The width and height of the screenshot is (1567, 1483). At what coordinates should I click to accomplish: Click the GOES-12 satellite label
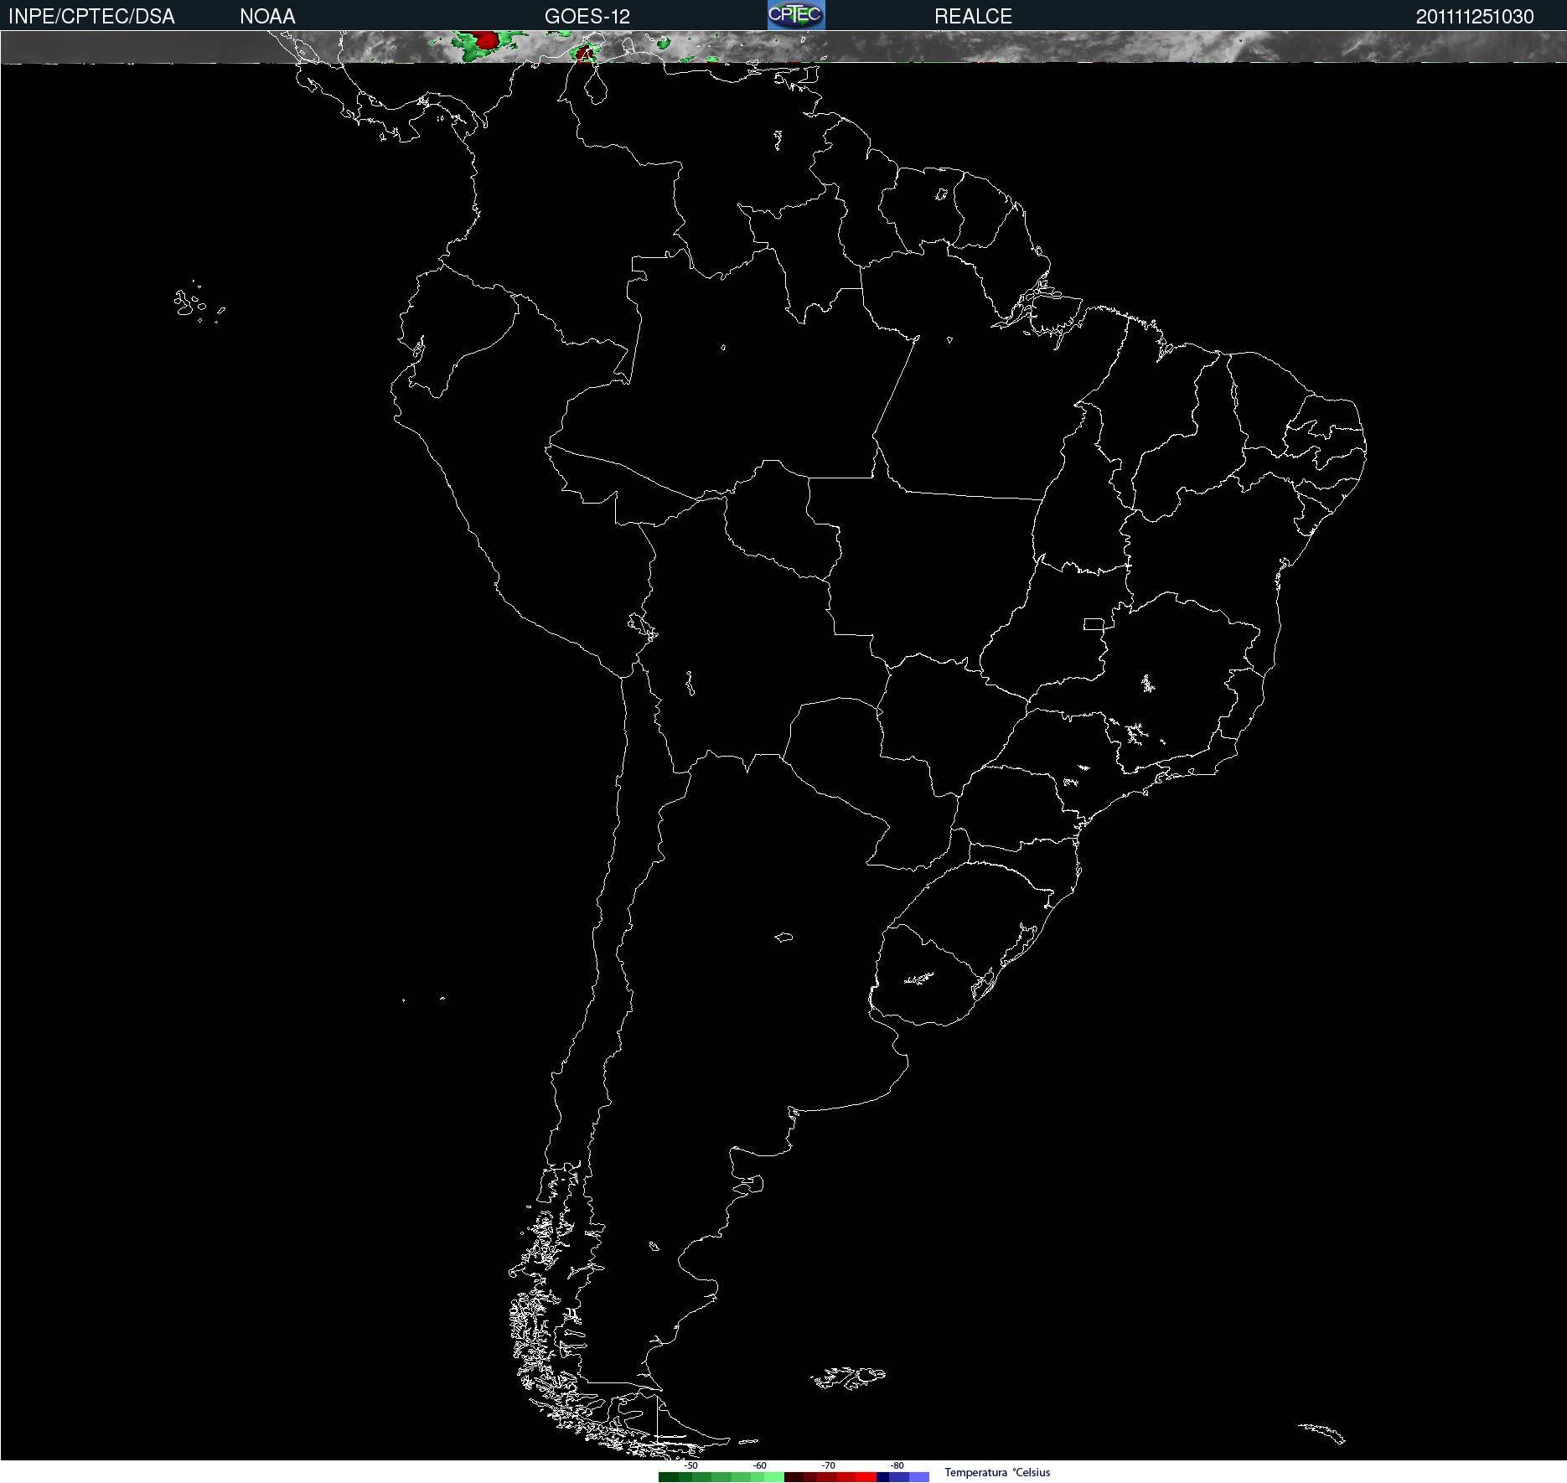[x=587, y=17]
